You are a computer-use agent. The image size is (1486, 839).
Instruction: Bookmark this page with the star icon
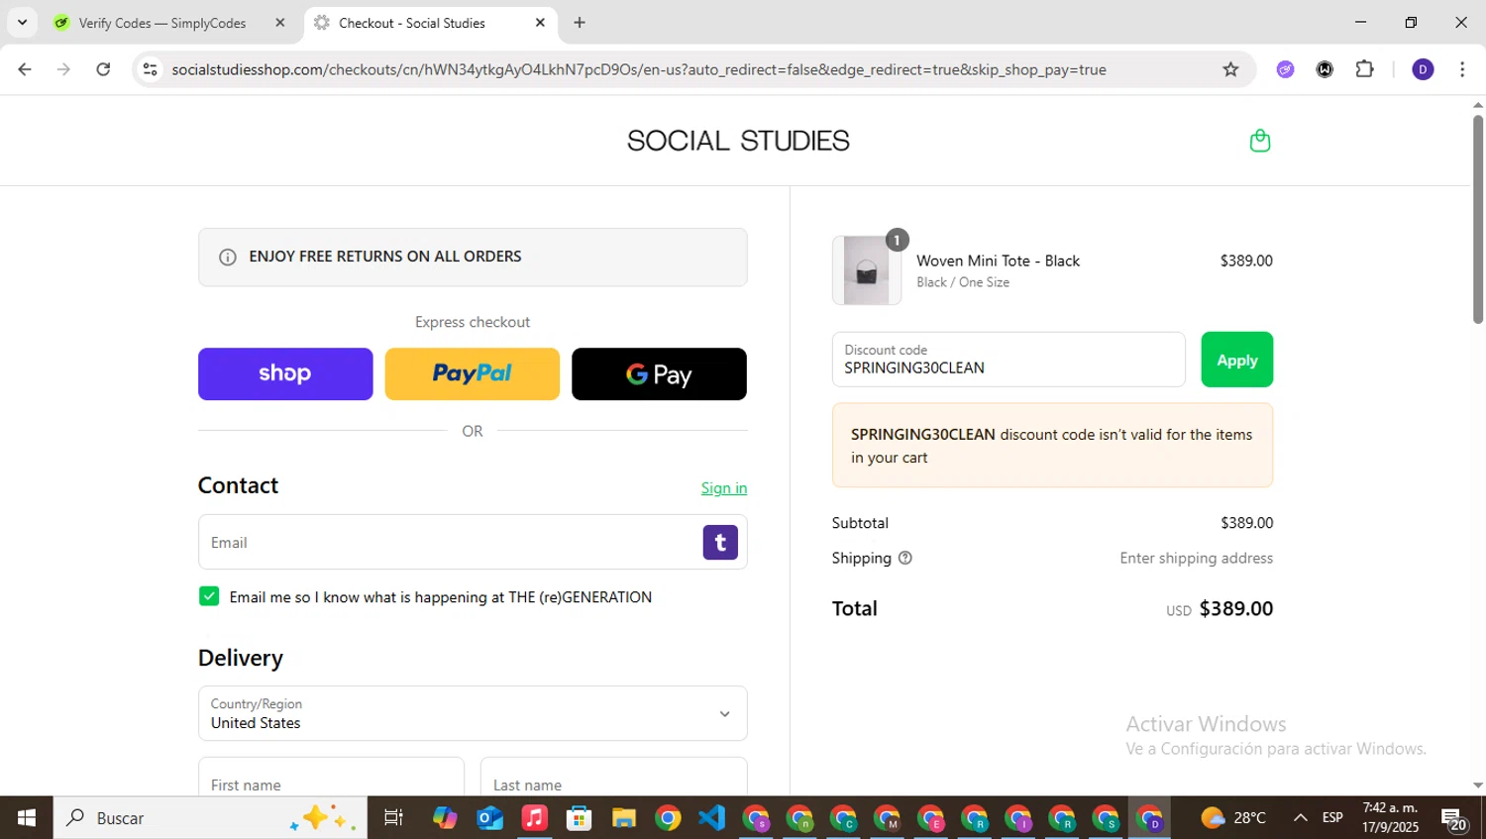click(1230, 69)
